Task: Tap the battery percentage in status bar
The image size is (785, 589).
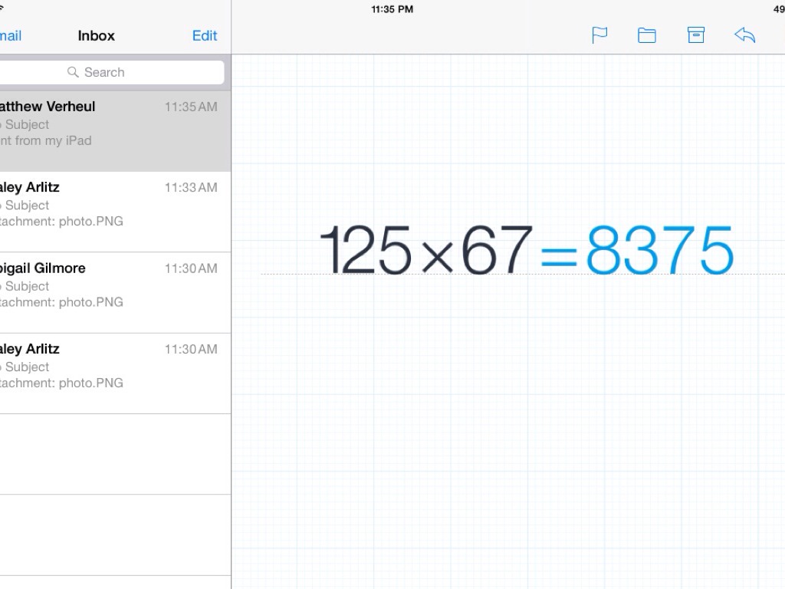Action: point(778,9)
